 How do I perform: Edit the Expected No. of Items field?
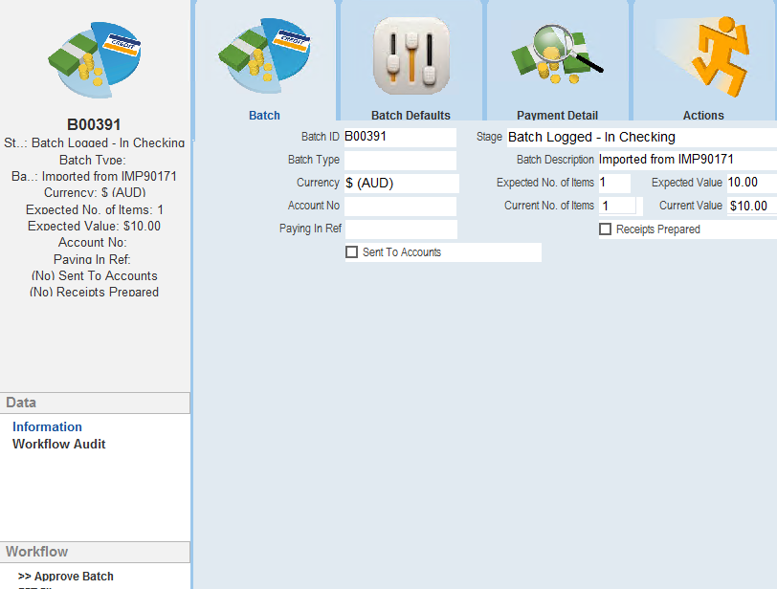click(x=614, y=182)
